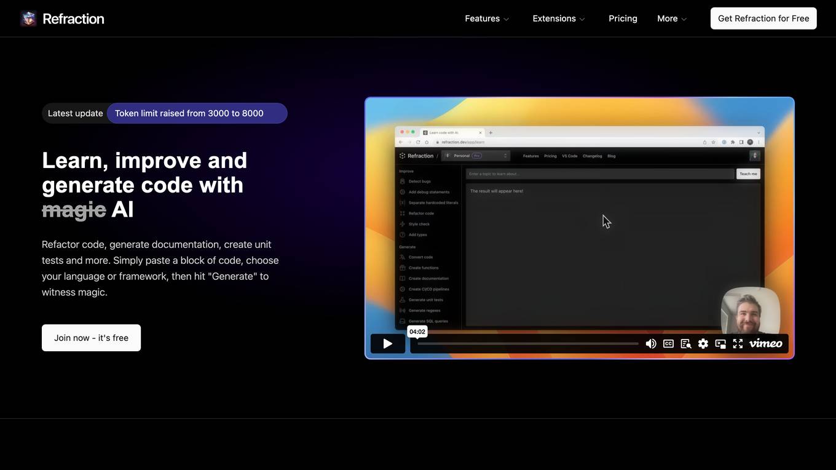Click the Refraction logo icon
The image size is (836, 470).
click(x=28, y=18)
